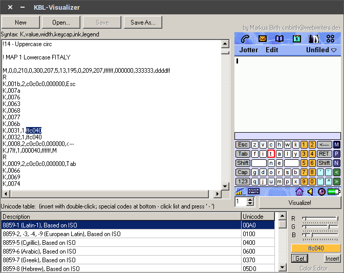The height and width of the screenshot is (273, 344).
Task: Open the Jotter menu
Action: (x=249, y=50)
